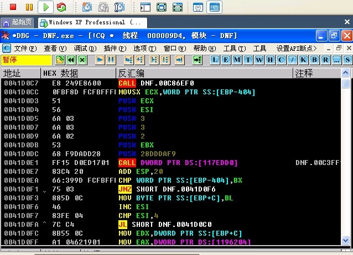
Task: Click the step over icon
Action: (x=139, y=60)
